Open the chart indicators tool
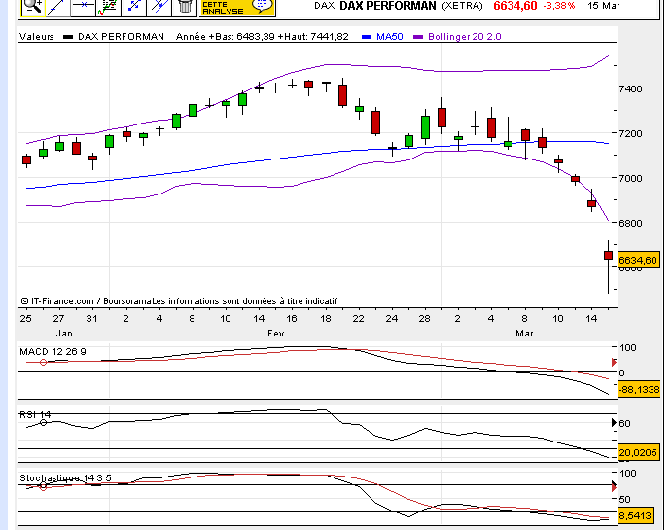 (x=108, y=6)
